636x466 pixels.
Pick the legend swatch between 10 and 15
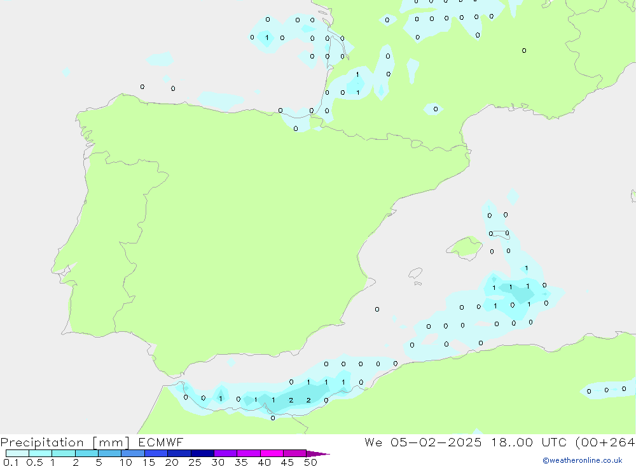coord(133,453)
